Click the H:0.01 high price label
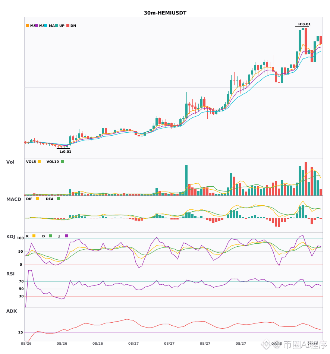 coord(304,24)
